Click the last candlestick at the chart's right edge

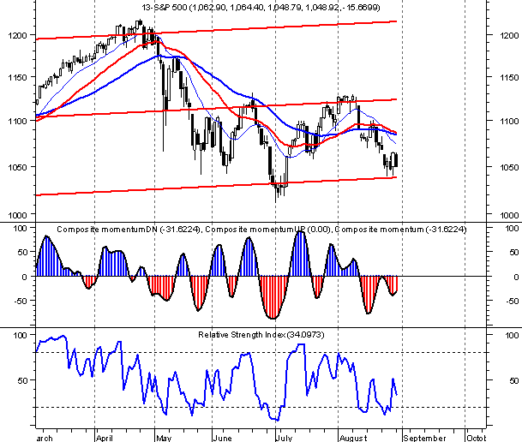tap(396, 160)
